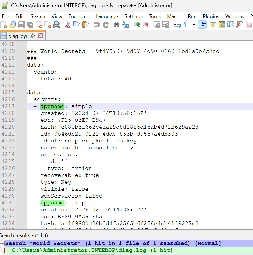Click the Cut scissors icon
Viewport: 253px width, 255px height.
pyautogui.click(x=68, y=25)
